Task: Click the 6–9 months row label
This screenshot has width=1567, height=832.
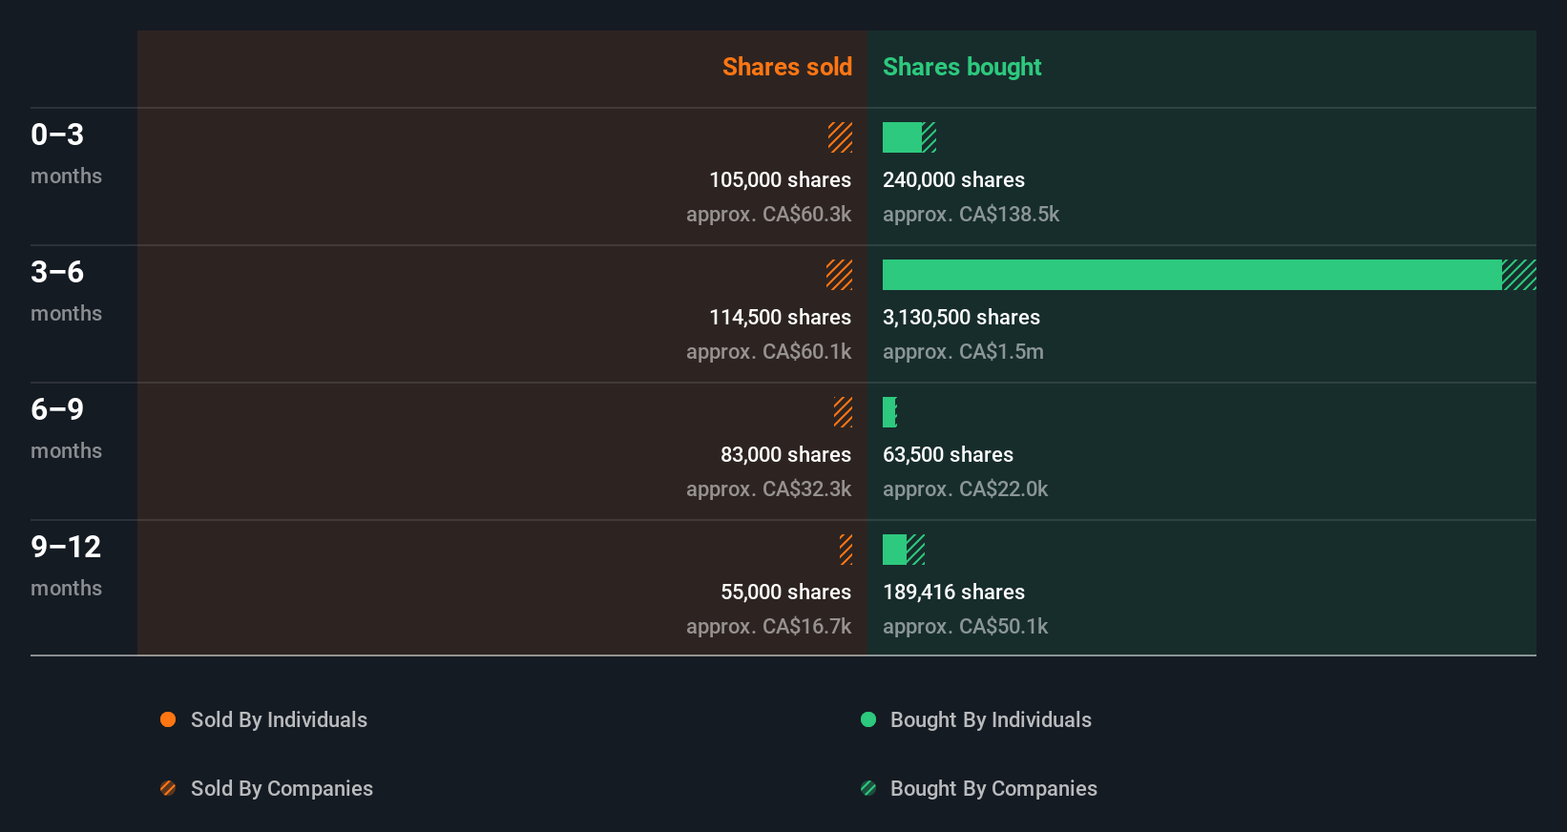Action: pyautogui.click(x=66, y=428)
